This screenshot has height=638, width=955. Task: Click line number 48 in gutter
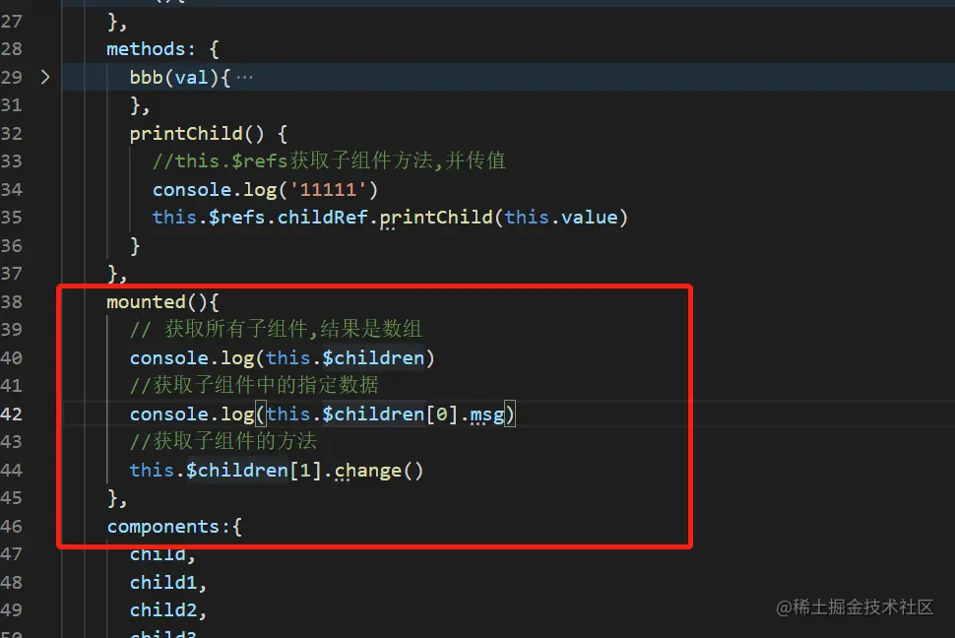pos(12,582)
